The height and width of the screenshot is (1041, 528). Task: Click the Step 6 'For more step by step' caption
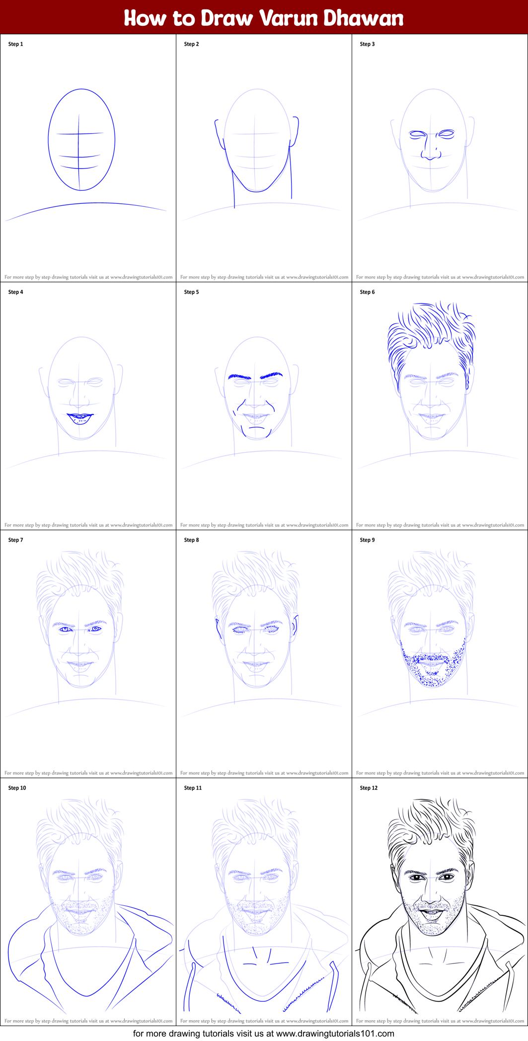click(440, 525)
